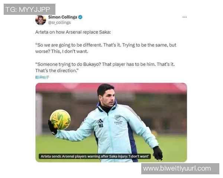223x178 pixels.
Task: Click the black glove holding the ball
Action: pos(52,128)
